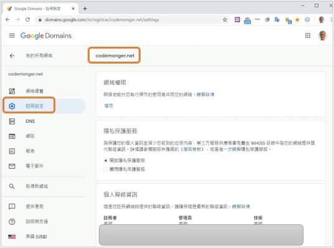Open 取得新網域 sidebar item
Viewport: 334px width, 248px height.
tap(37, 186)
